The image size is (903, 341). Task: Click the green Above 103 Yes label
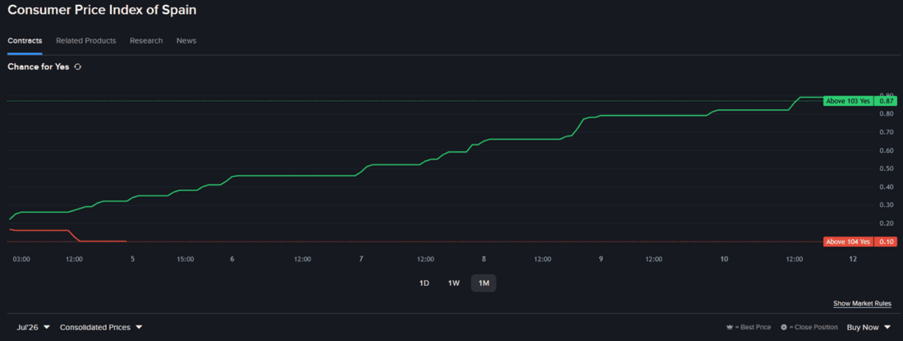pyautogui.click(x=848, y=101)
